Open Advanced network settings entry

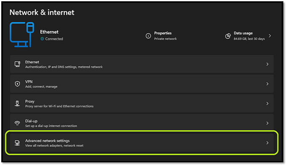pyautogui.click(x=142, y=143)
